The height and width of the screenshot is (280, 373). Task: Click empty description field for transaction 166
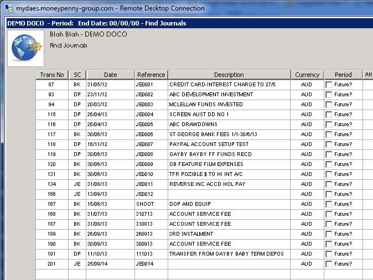click(229, 194)
